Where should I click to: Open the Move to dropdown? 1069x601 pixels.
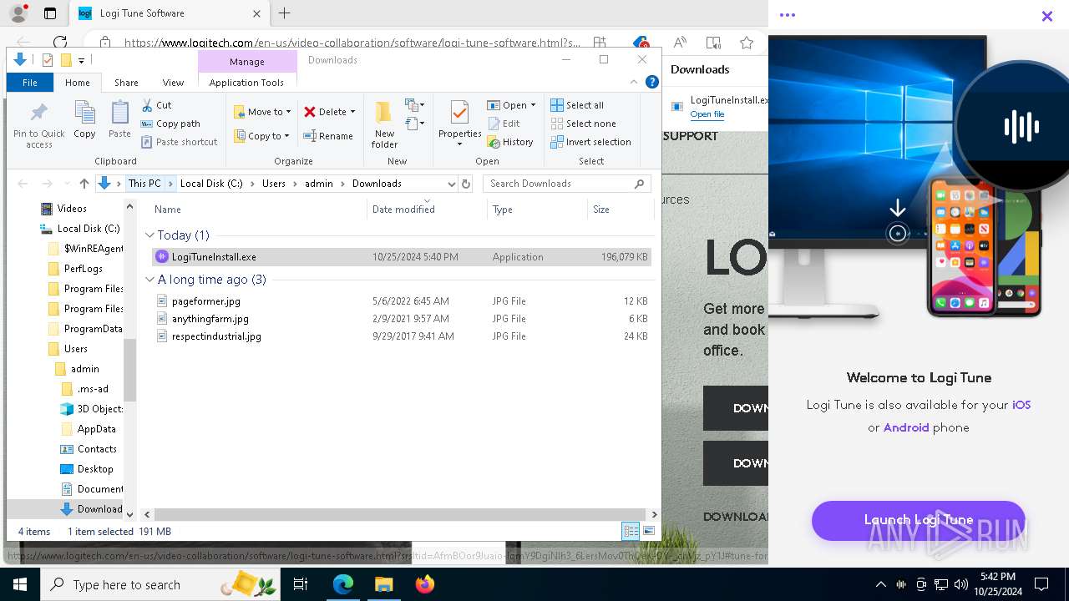pos(262,112)
